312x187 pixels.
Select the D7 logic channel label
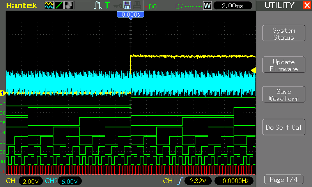tap(3, 103)
